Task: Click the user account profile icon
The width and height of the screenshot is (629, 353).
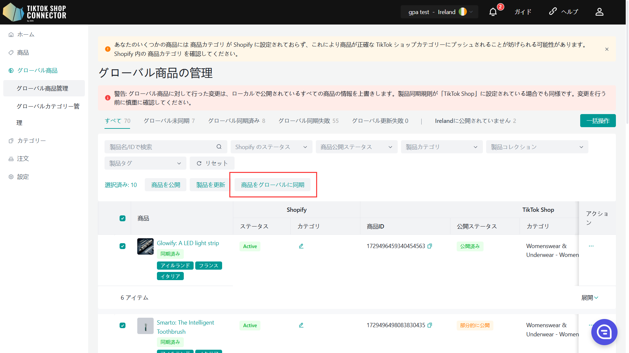Action: (599, 12)
